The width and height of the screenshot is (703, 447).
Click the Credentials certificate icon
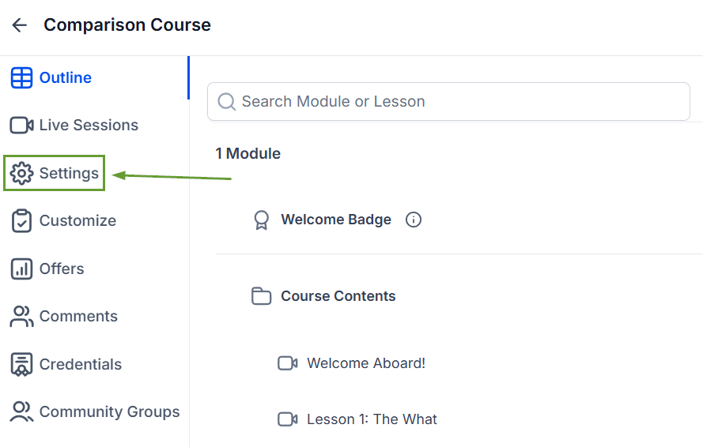[21, 364]
